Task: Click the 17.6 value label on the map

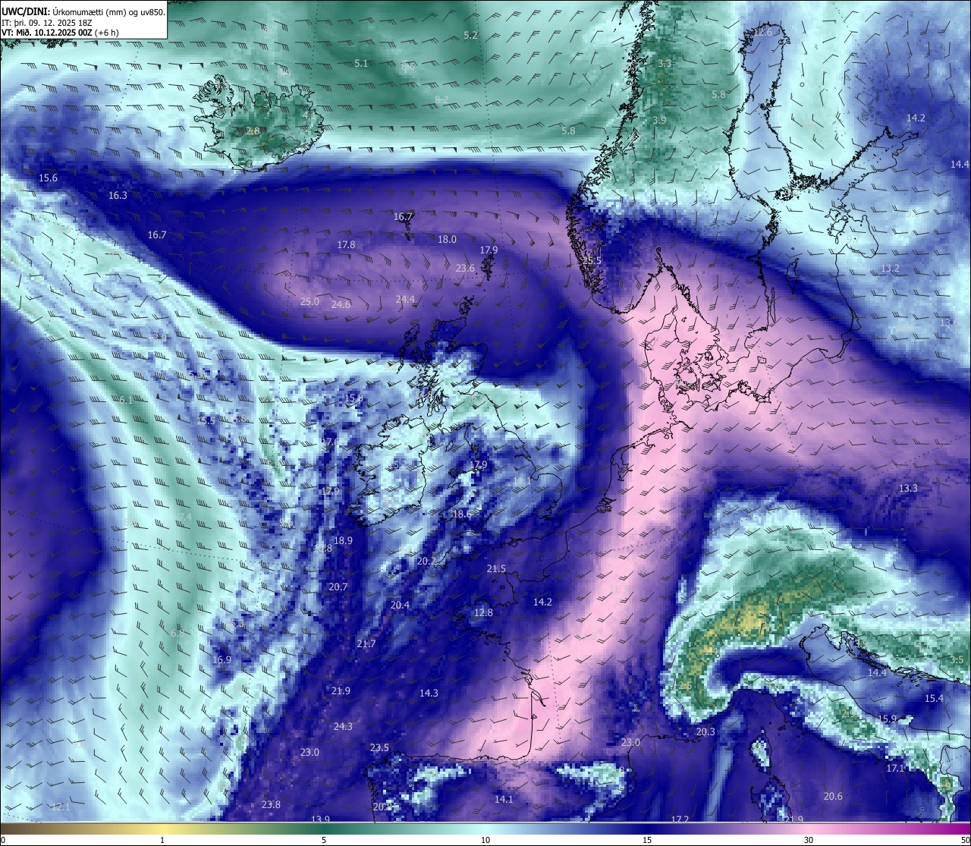Action: click(x=330, y=442)
